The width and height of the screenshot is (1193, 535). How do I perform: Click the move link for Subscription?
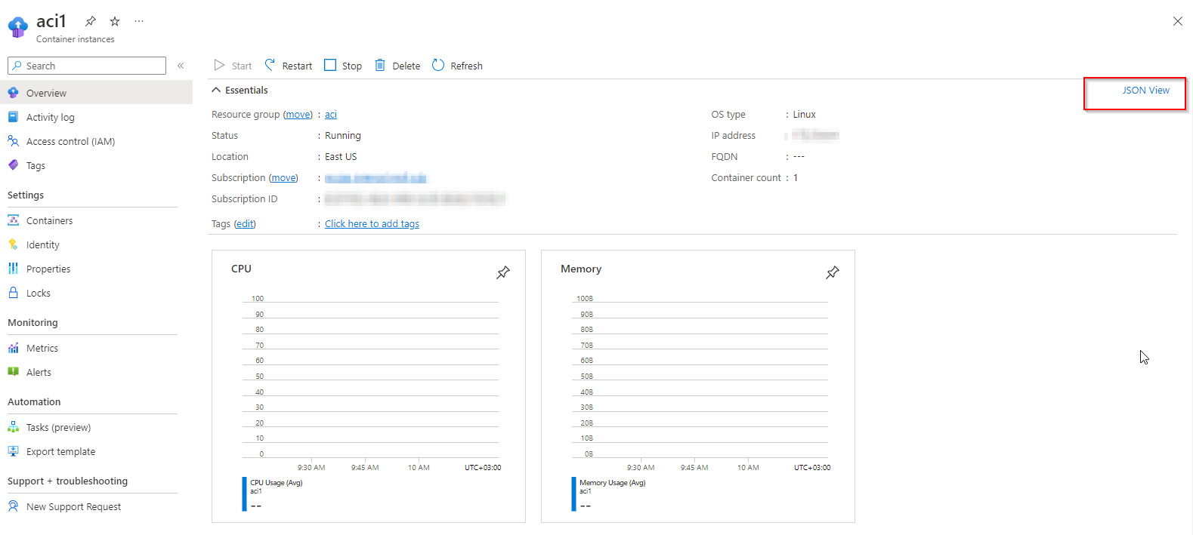coord(283,178)
